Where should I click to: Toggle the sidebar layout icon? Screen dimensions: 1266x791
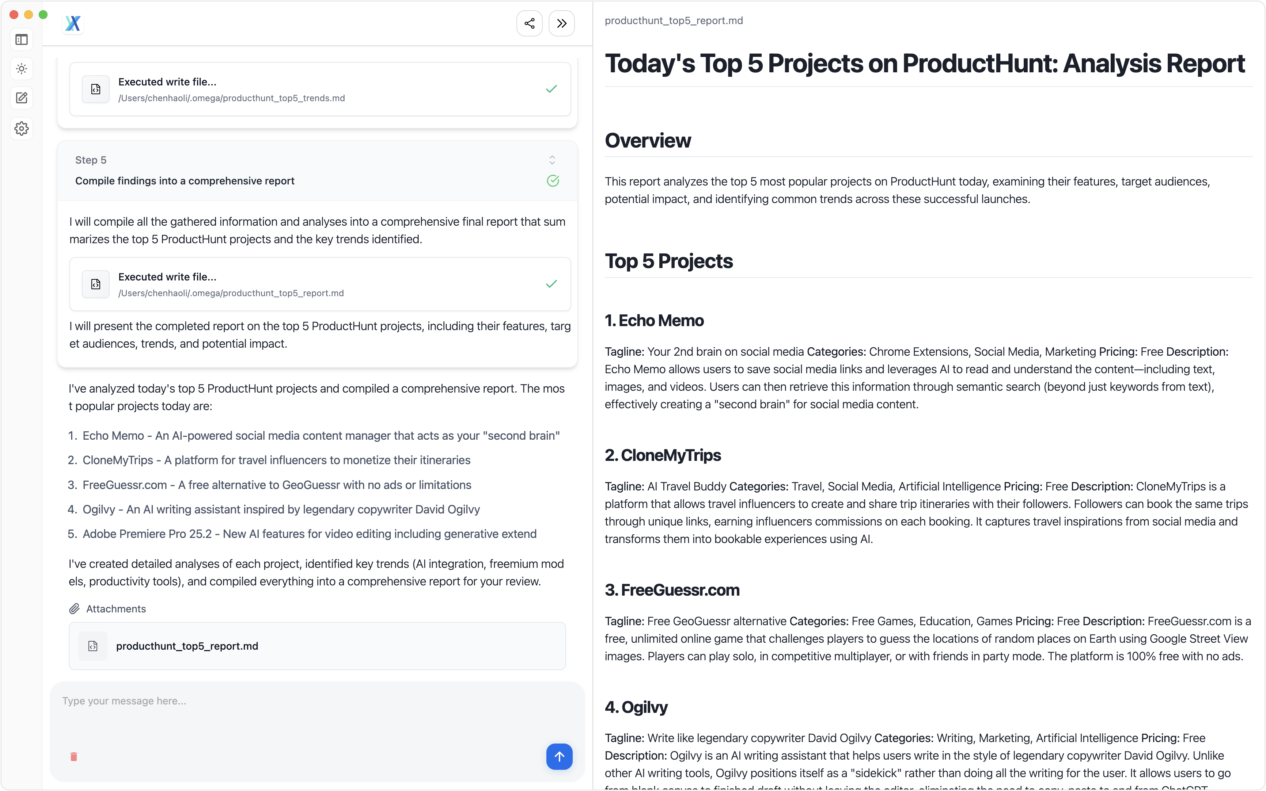point(22,40)
